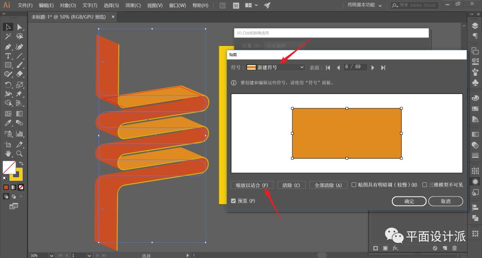Select the Zoom magnifier tool
Image resolution: width=482 pixels, height=258 pixels.
coord(20,154)
